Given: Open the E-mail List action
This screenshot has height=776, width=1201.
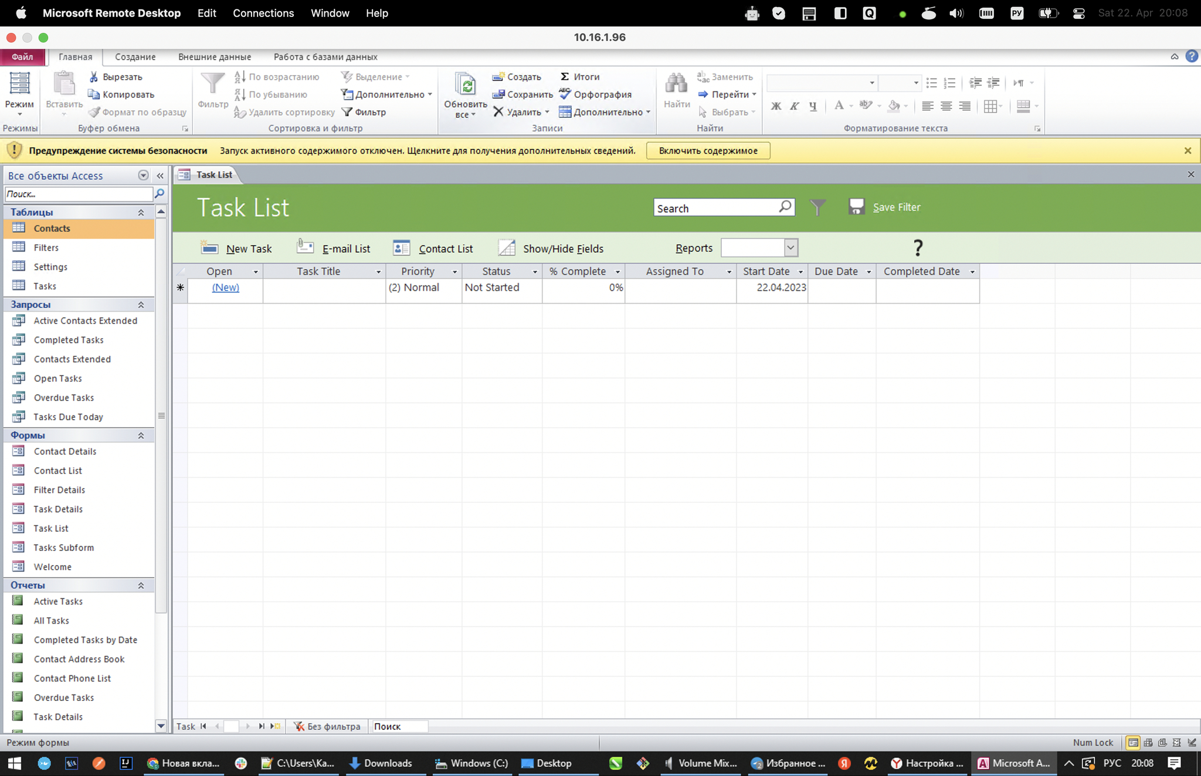Looking at the screenshot, I should [305, 247].
